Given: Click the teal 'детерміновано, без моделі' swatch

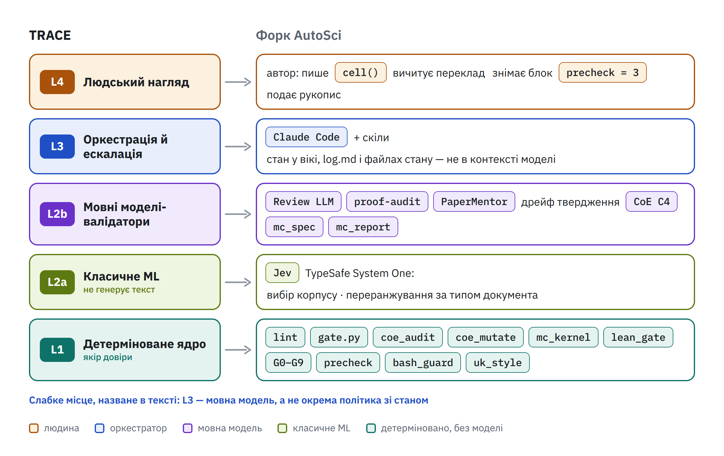Looking at the screenshot, I should [x=371, y=428].
